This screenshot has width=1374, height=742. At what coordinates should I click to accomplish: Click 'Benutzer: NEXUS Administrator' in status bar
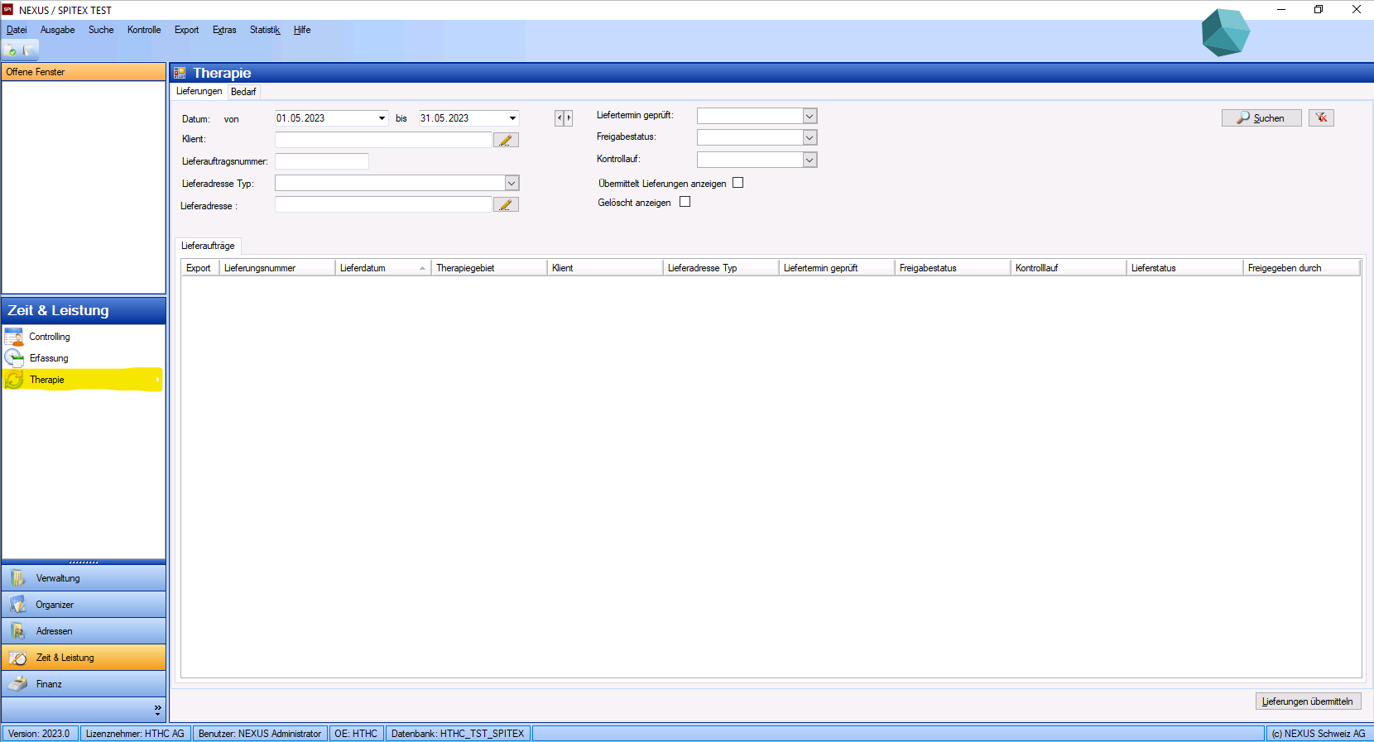point(260,734)
